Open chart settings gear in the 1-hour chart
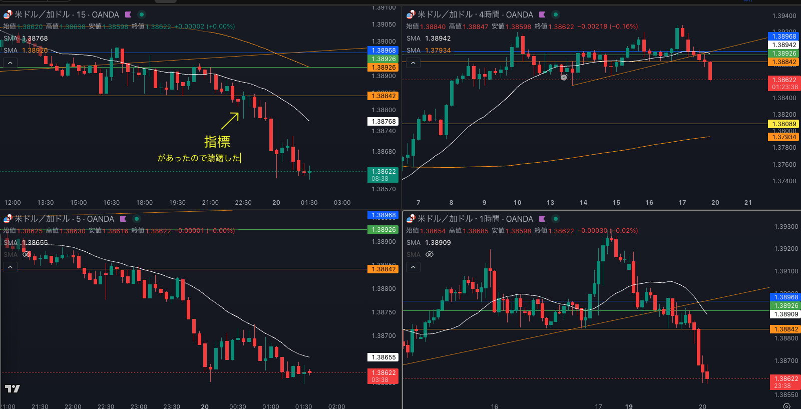The image size is (801, 409). (786, 406)
